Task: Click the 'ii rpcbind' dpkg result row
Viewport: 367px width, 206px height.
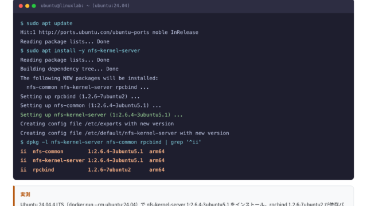Action: [x=92, y=170]
